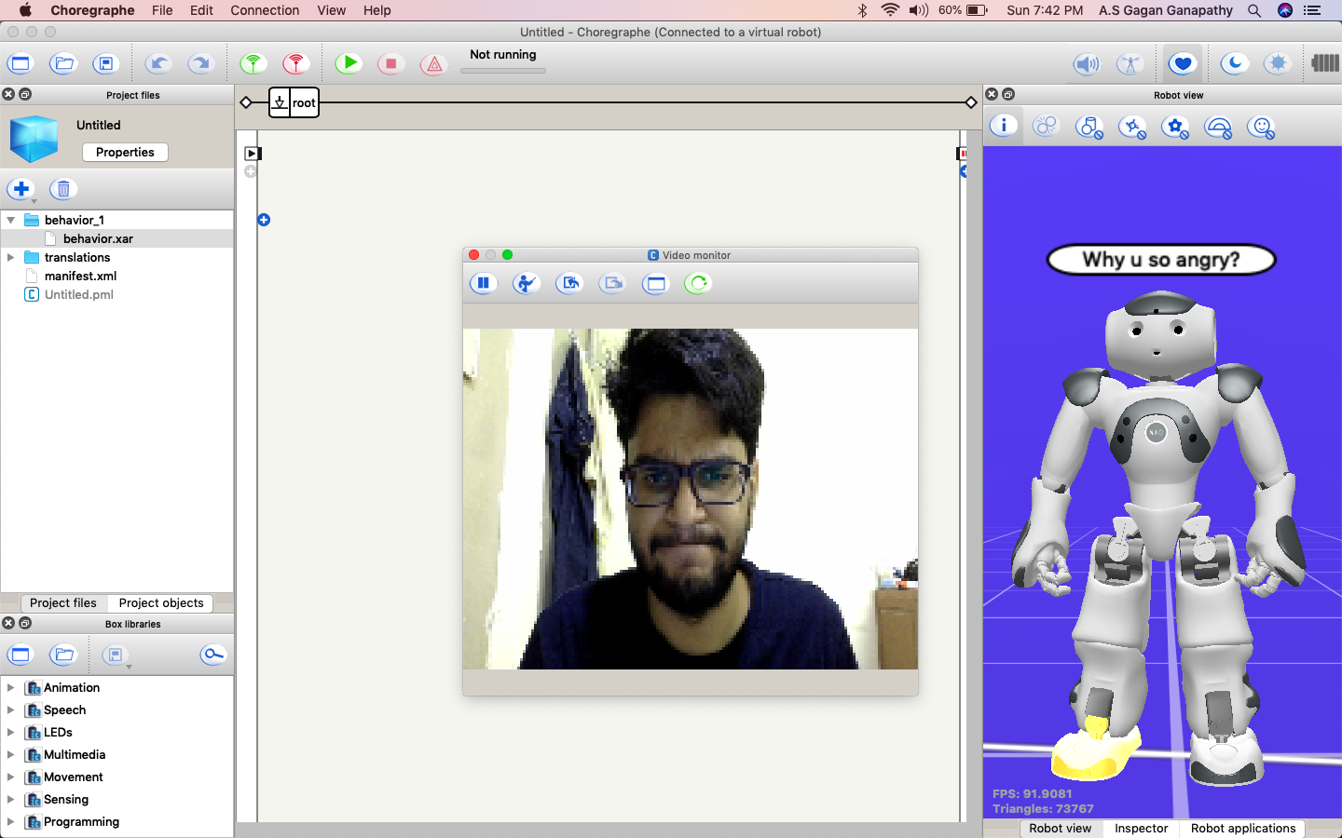Click the root box in the flow diagram breadcrumb
Viewport: 1342px width, 838px height.
coord(294,102)
